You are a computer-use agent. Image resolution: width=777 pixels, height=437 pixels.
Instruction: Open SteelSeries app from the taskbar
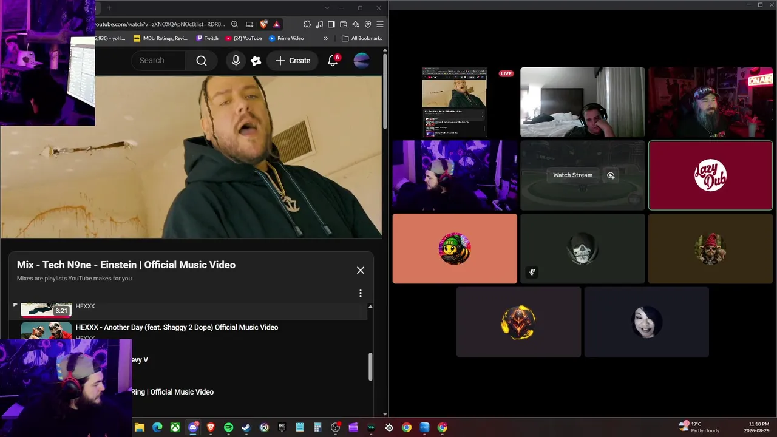(389, 427)
